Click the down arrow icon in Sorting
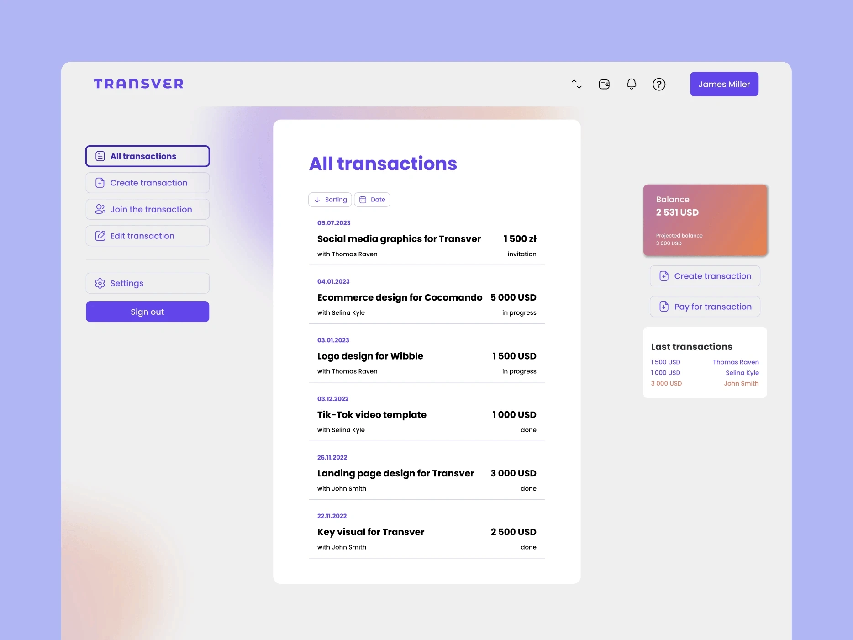853x640 pixels. 317,200
